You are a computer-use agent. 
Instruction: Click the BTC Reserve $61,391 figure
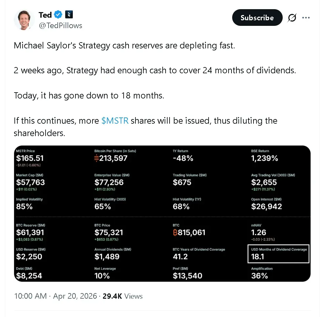pos(30,233)
